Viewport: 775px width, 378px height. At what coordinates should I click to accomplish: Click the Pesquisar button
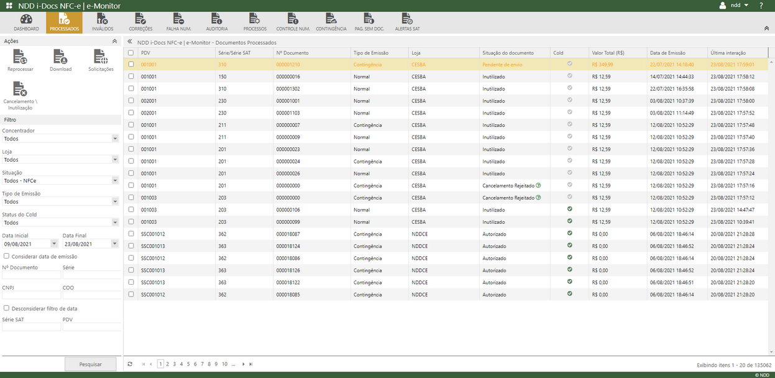pos(90,364)
